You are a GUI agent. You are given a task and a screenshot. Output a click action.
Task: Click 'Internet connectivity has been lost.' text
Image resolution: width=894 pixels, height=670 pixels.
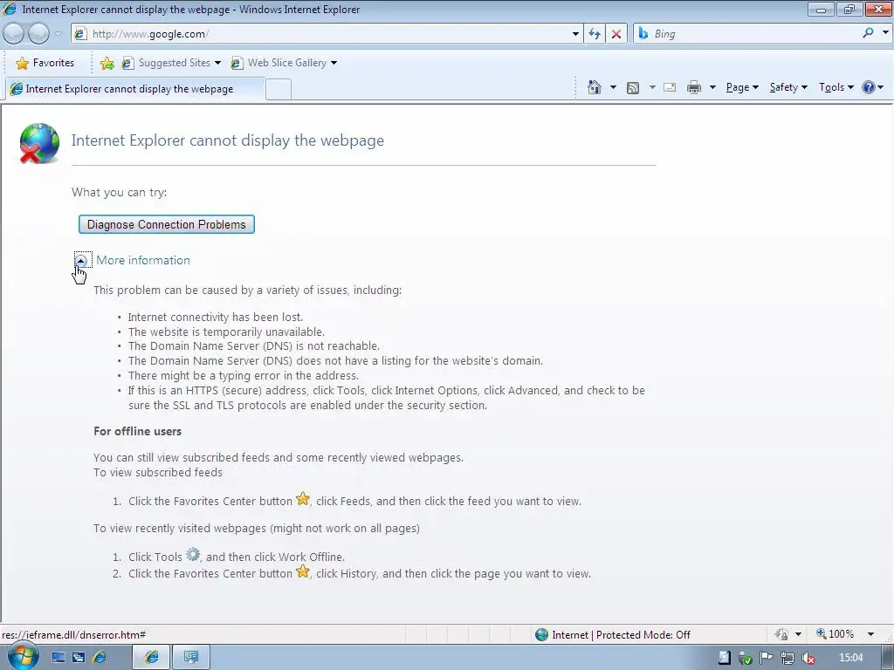(216, 318)
